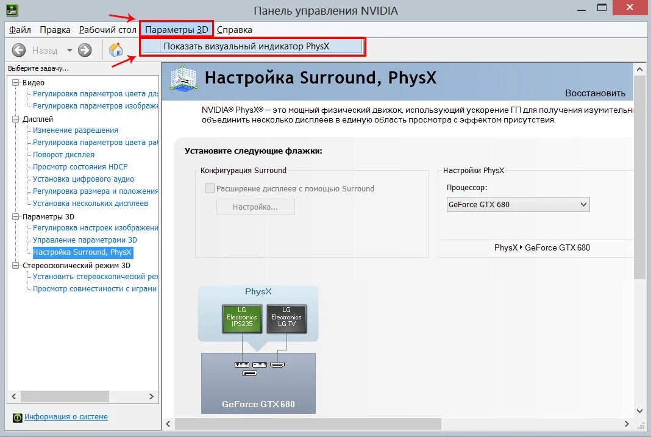Open Поворот дисплея
The height and width of the screenshot is (437, 651).
point(63,154)
